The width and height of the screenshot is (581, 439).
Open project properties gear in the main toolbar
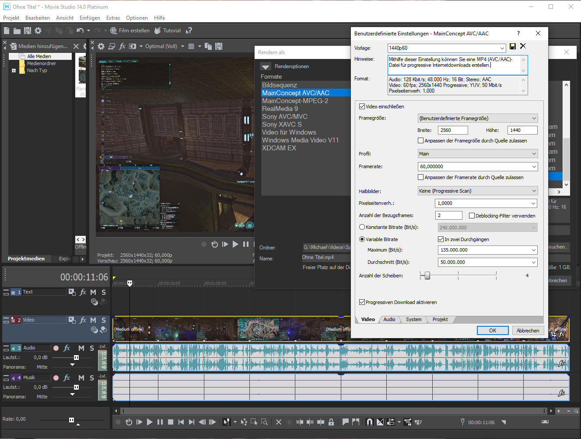[38, 31]
